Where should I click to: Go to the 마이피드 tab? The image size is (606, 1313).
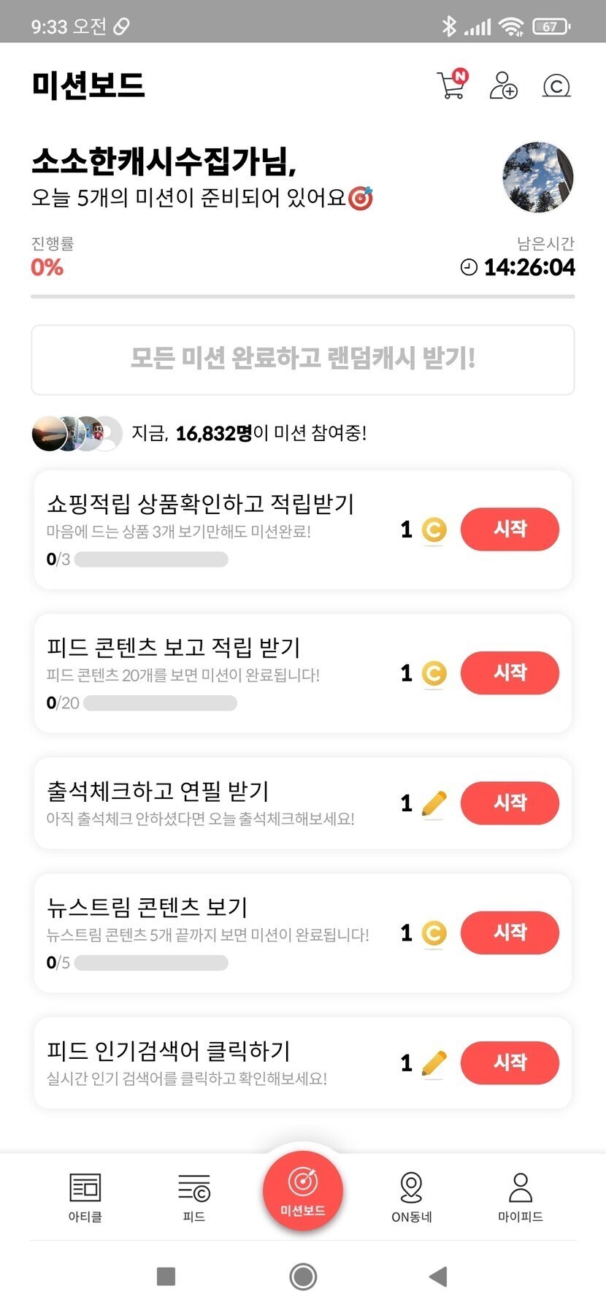point(521,1196)
